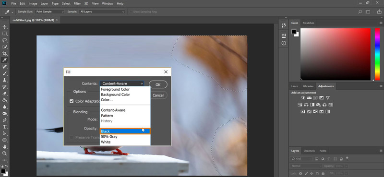Click the Share icon at top right
This screenshot has height=177, width=384.
click(380, 12)
